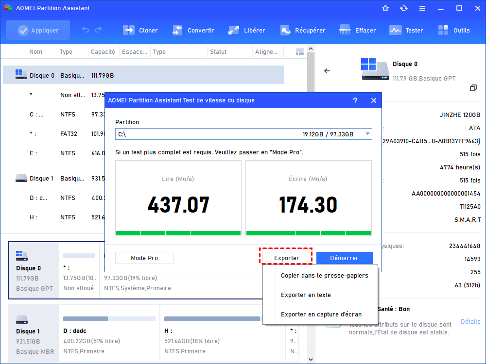Open the help question mark in dialog

[x=355, y=100]
